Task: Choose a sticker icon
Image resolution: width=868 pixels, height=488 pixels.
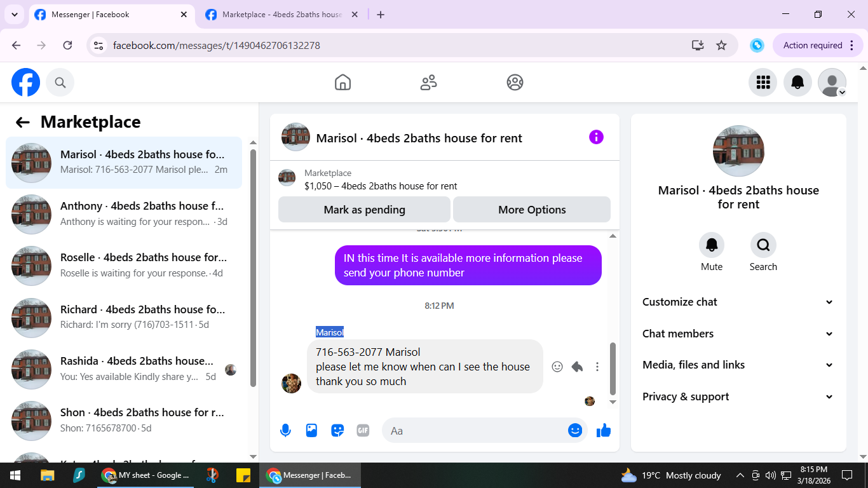Action: [x=337, y=431]
